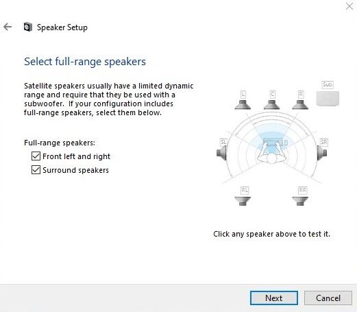This screenshot has height=312, width=357.
Task: Click the listener figure in diagram
Action: (271, 152)
